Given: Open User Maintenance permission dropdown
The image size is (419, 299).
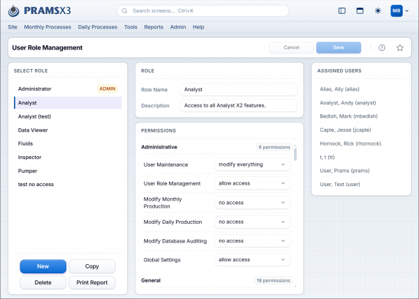Looking at the screenshot, I should click(252, 164).
